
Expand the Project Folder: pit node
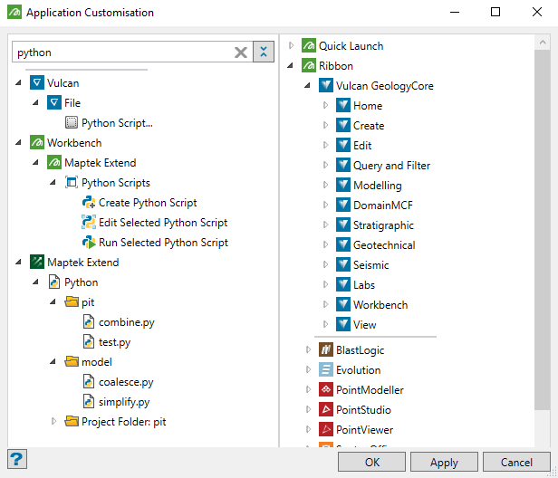tap(53, 421)
